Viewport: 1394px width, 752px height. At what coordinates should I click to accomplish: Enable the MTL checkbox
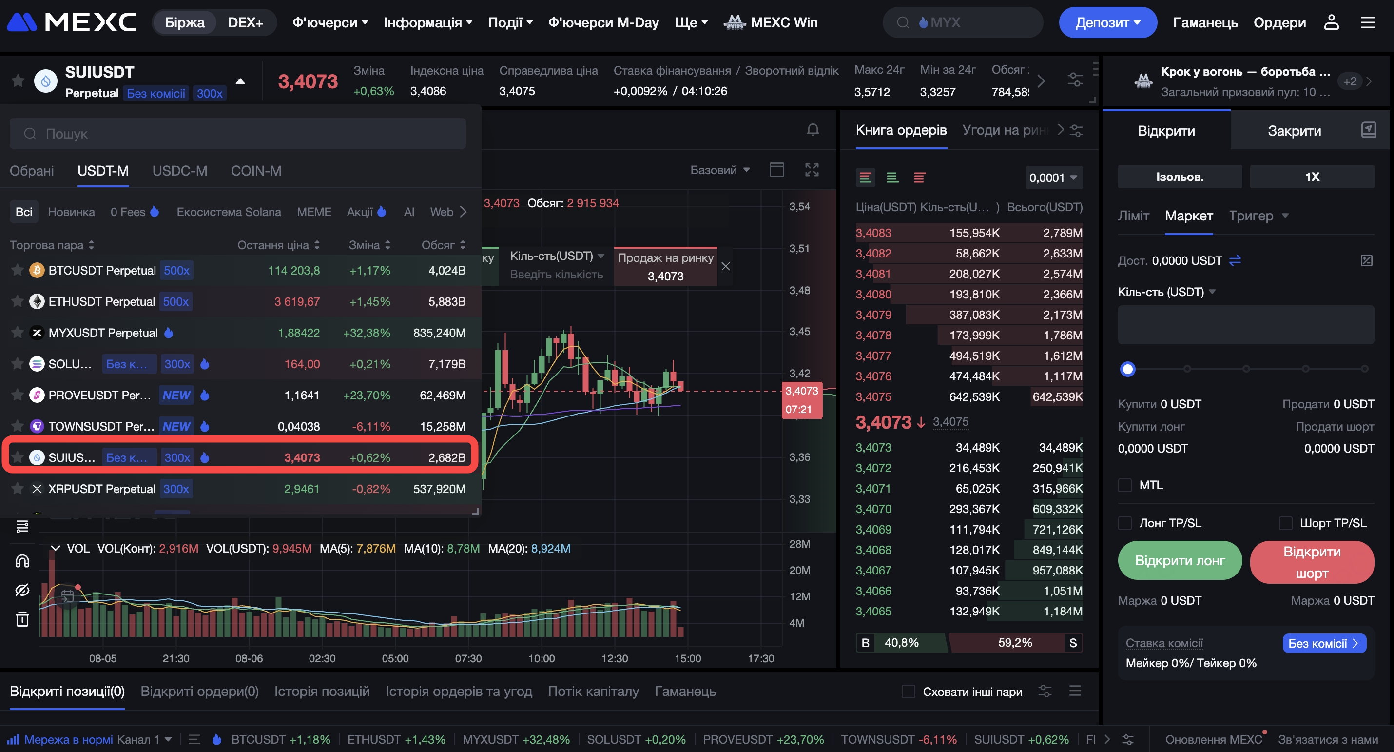(1125, 485)
